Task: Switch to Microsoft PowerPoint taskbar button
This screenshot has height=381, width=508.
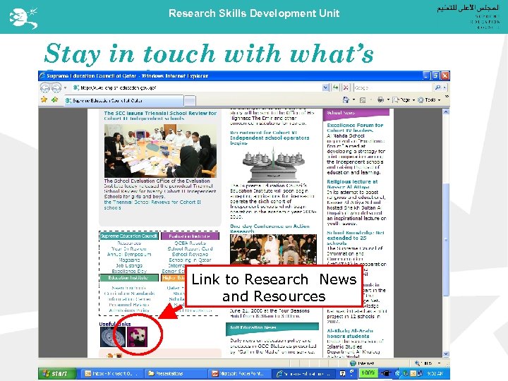Action: tap(238, 373)
